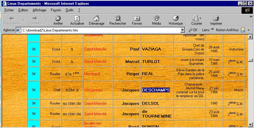
Task: Click the Actualiser refresh icon
Action: [x=77, y=19]
